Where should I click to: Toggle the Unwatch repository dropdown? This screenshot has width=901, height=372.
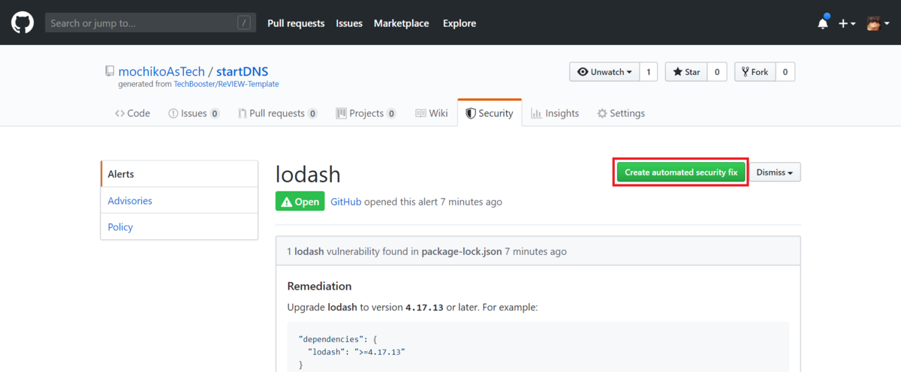604,72
